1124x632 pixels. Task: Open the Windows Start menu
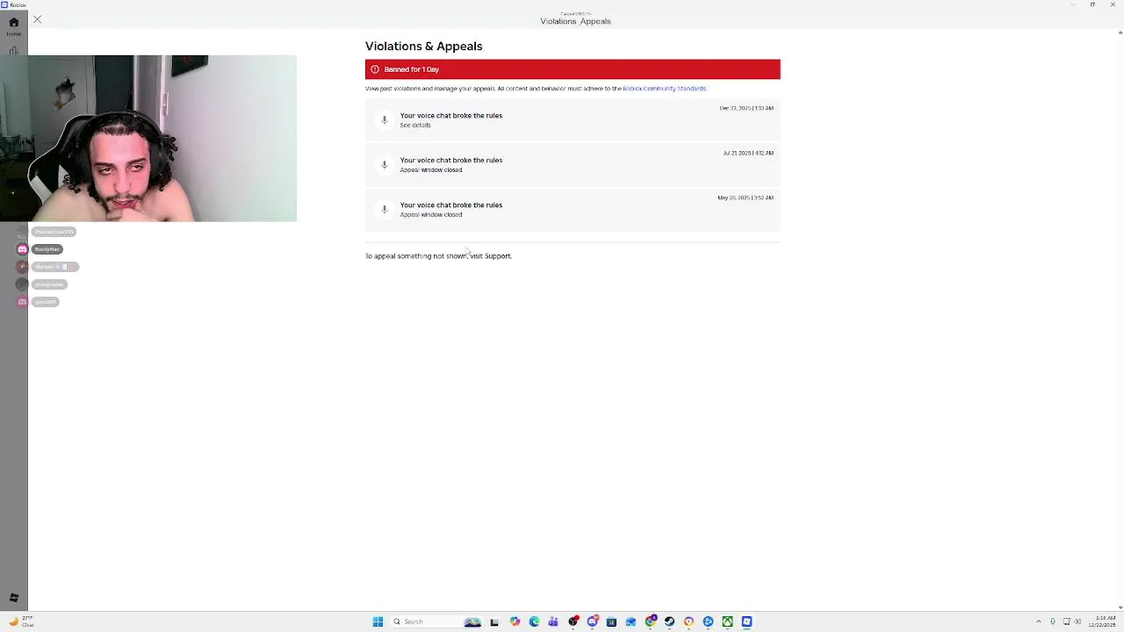coord(378,621)
